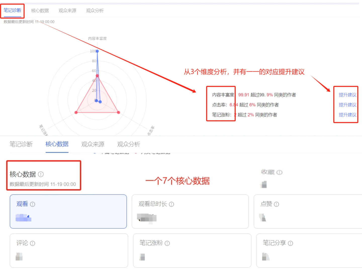Viewport: 362px width, 271px height.
Task: Click info icon next to 核心数据 heading
Action: (41, 174)
